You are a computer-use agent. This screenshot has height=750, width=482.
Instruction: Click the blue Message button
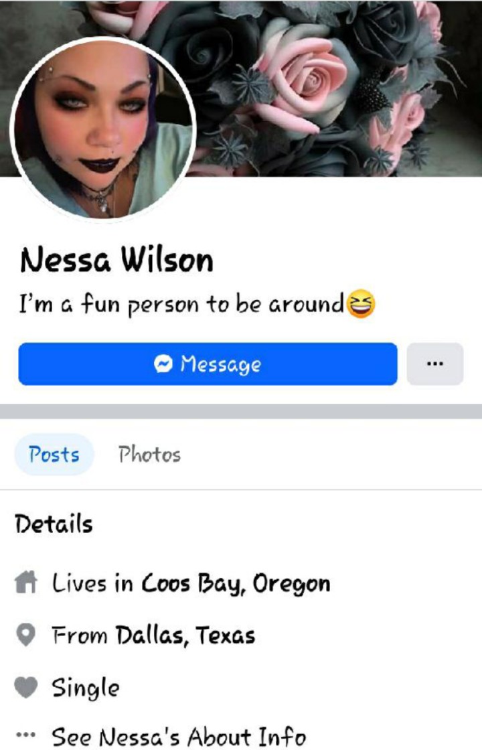point(208,364)
